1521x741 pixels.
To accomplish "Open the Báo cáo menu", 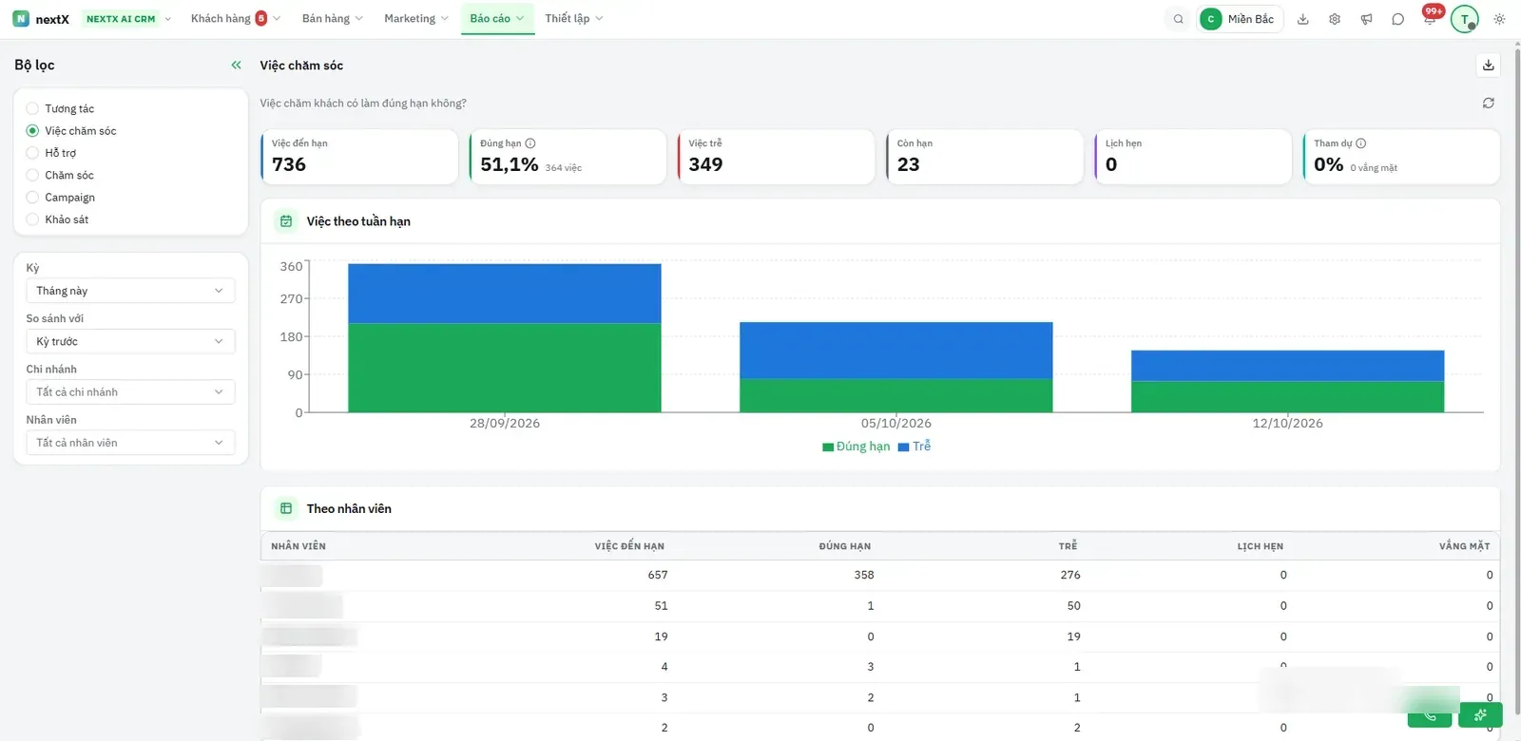I will (x=497, y=19).
